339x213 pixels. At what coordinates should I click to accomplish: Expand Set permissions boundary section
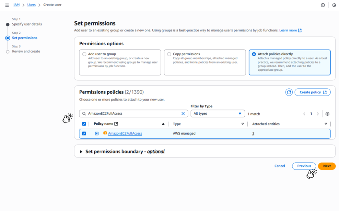(81, 151)
